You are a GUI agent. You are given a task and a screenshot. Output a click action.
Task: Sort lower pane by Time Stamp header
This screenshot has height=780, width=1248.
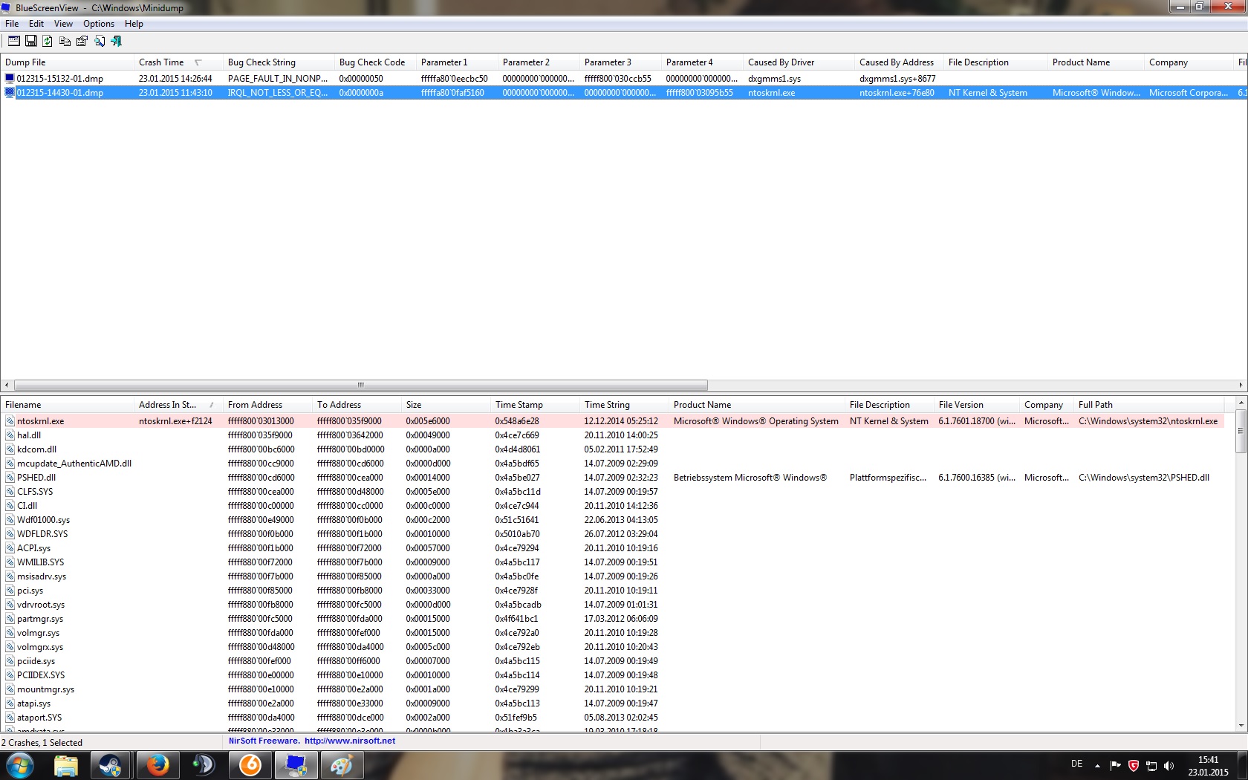coord(535,405)
